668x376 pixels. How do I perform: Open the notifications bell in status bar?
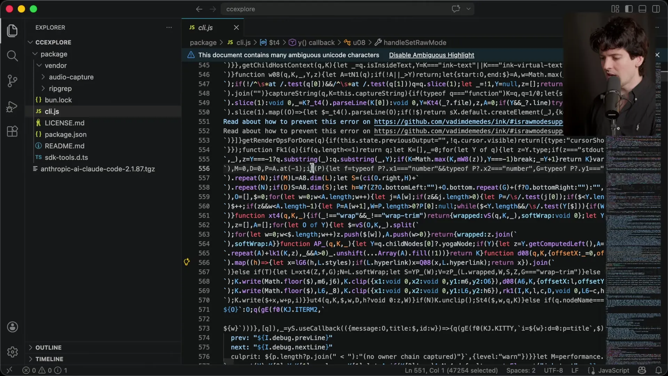[x=659, y=370]
